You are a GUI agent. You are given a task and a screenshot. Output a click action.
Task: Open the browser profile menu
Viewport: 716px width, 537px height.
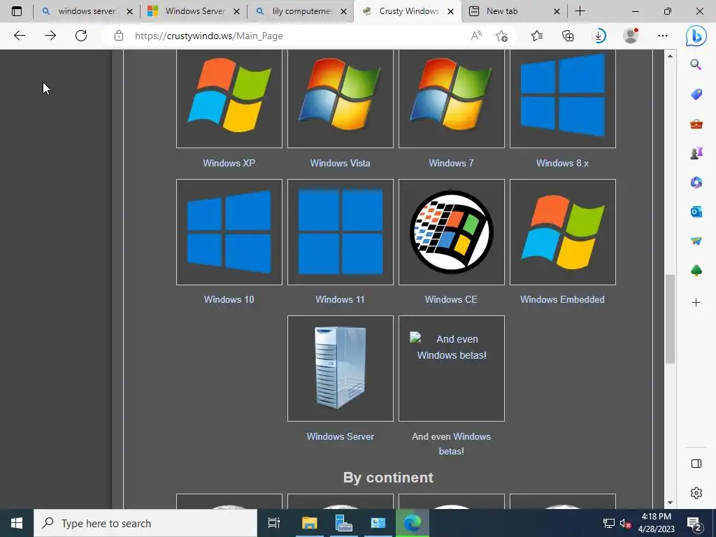coord(631,36)
